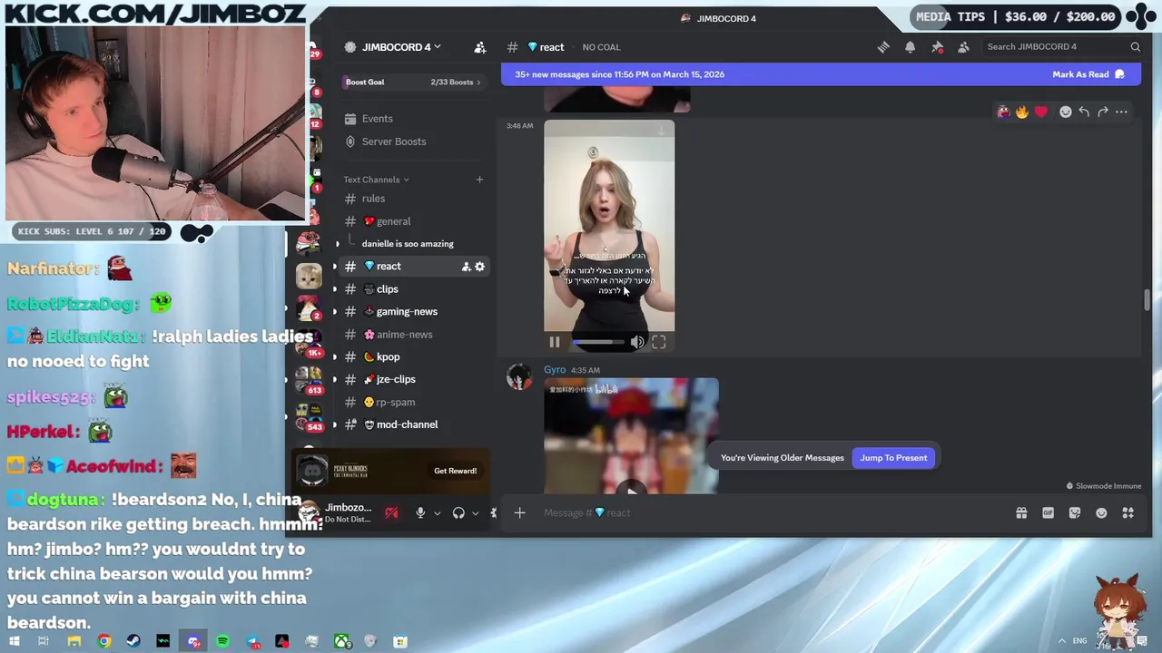Open the Xbox app in taskbar
Screen dimensions: 1162x653
(341, 642)
